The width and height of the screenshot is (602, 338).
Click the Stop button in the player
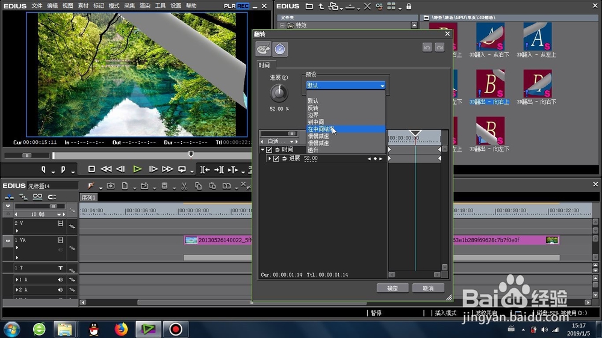(x=92, y=169)
